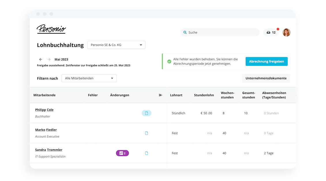
Task: Open Philipp Cole's change document icon
Action: [x=147, y=113]
